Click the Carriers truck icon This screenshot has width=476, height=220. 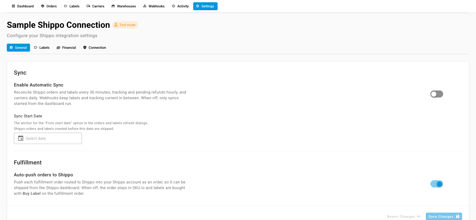(x=88, y=6)
